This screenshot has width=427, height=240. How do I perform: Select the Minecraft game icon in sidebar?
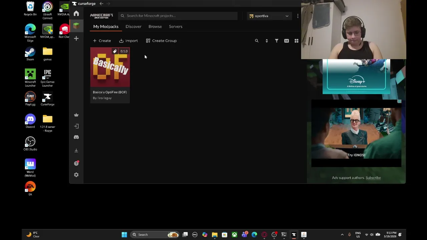coord(76,26)
